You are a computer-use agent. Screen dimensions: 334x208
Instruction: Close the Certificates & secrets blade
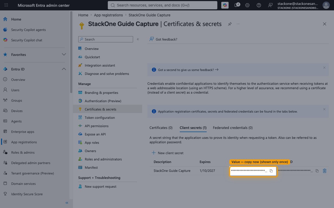click(x=325, y=24)
